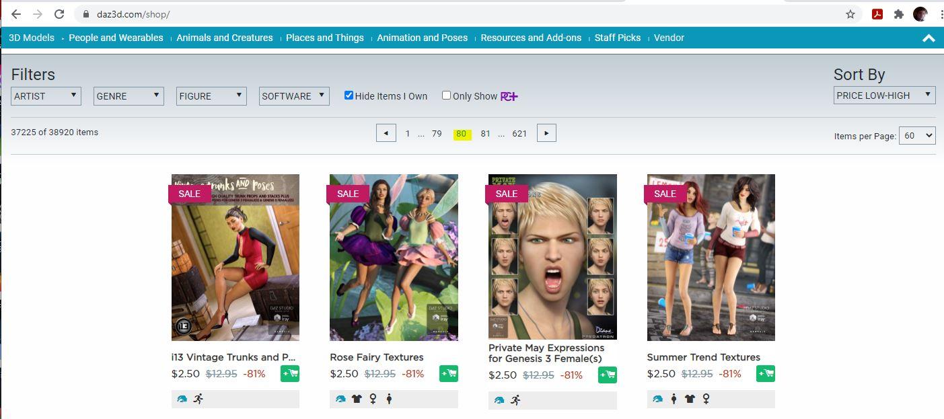The height and width of the screenshot is (419, 944).
Task: Go back in browser history
Action: (16, 14)
